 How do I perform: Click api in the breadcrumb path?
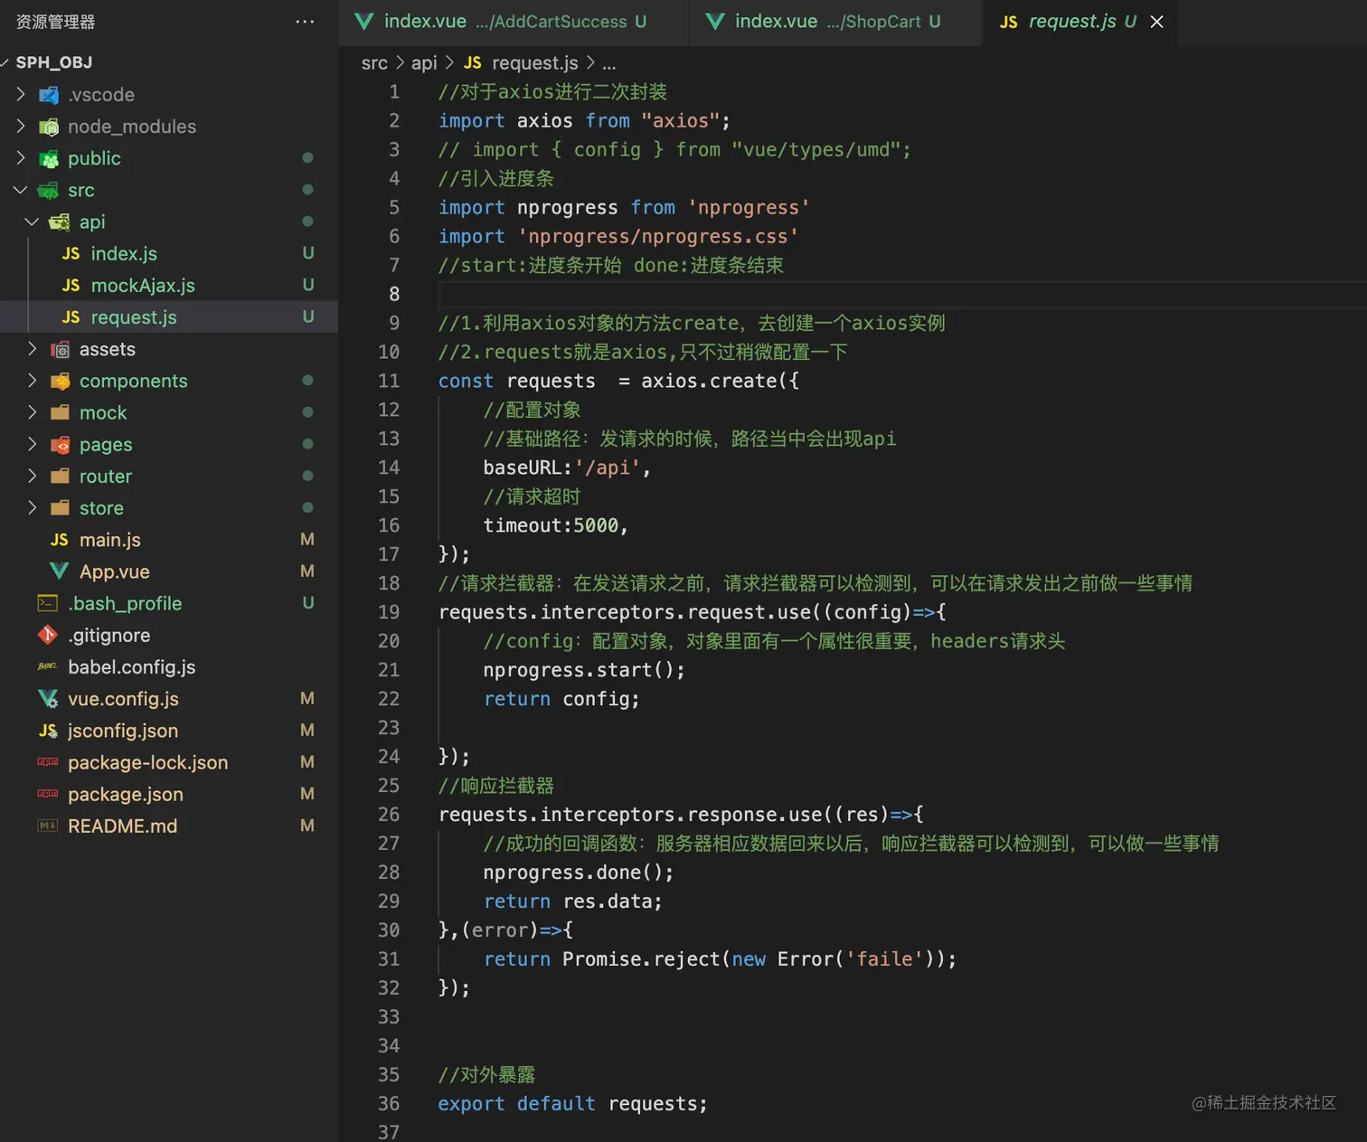click(423, 63)
